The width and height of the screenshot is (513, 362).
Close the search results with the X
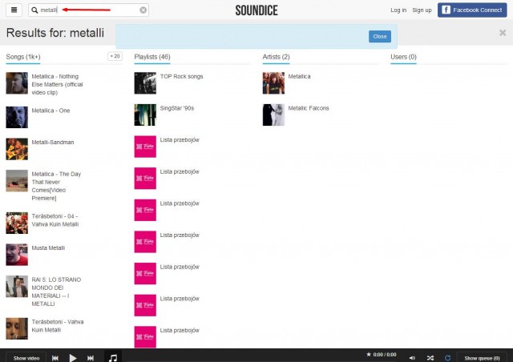tap(503, 33)
